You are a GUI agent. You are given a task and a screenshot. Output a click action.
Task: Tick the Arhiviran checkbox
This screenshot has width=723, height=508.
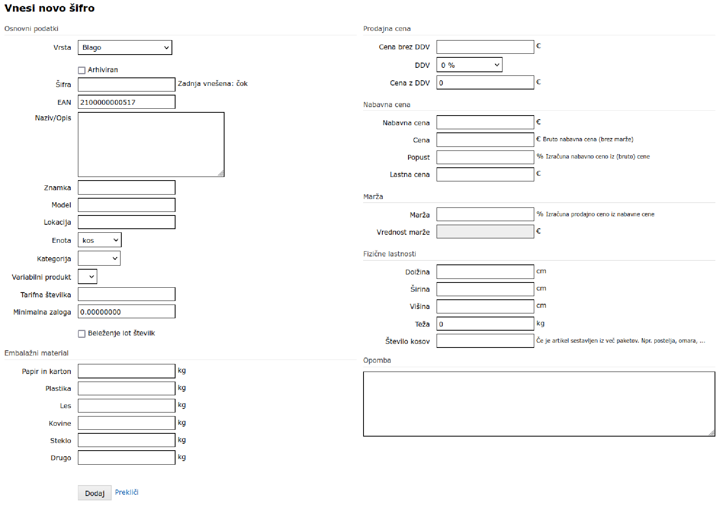(x=82, y=71)
